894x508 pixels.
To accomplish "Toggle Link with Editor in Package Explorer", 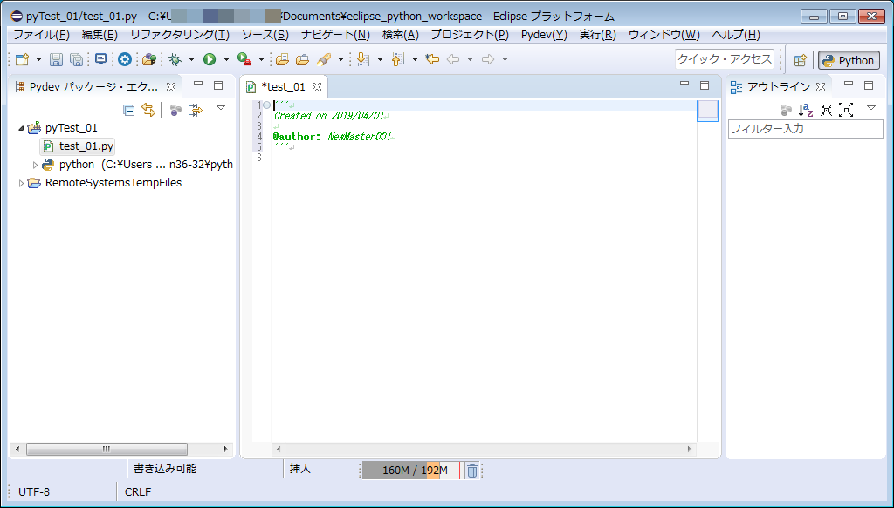I will (x=148, y=110).
